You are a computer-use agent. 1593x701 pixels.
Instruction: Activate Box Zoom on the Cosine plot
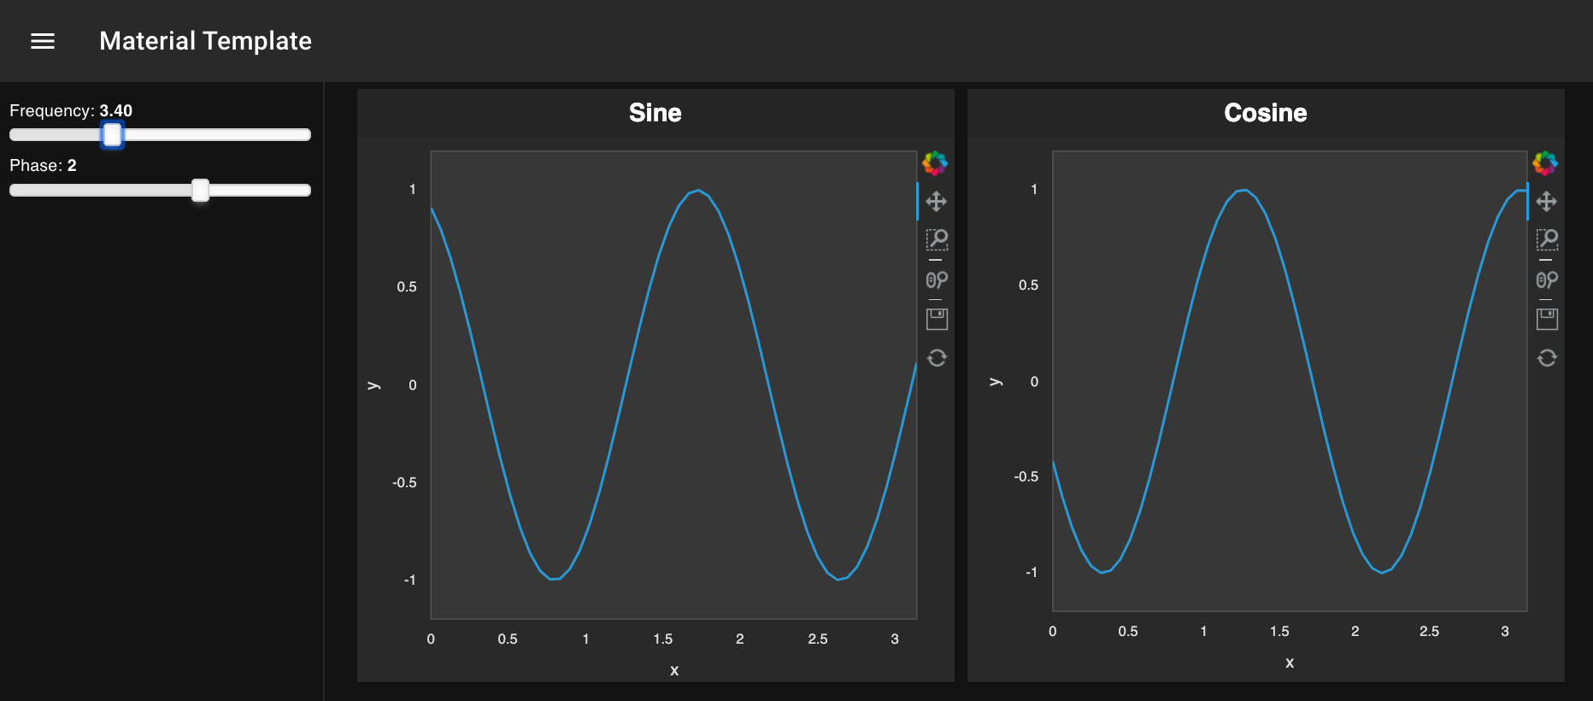(x=1547, y=239)
